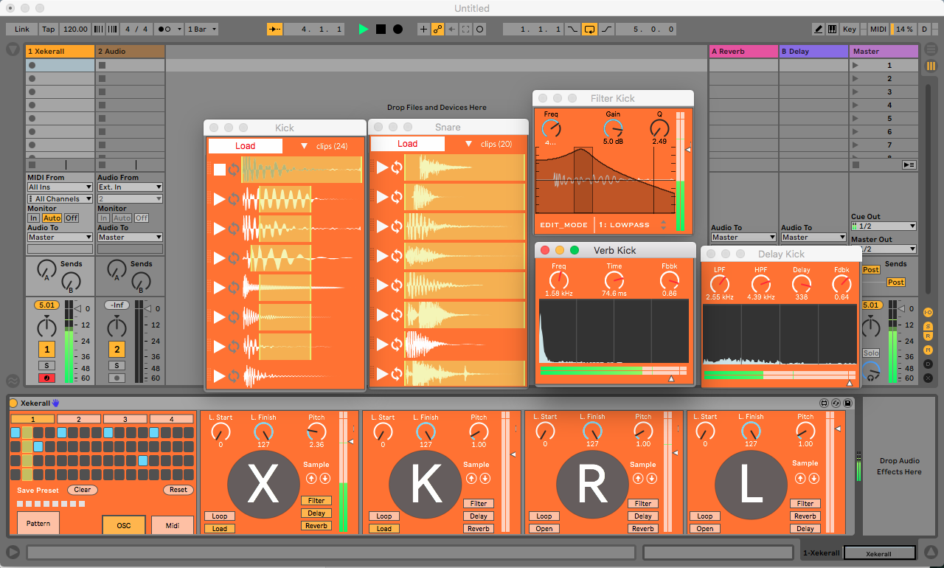
Task: Toggle the metronome button
Action: click(x=164, y=30)
